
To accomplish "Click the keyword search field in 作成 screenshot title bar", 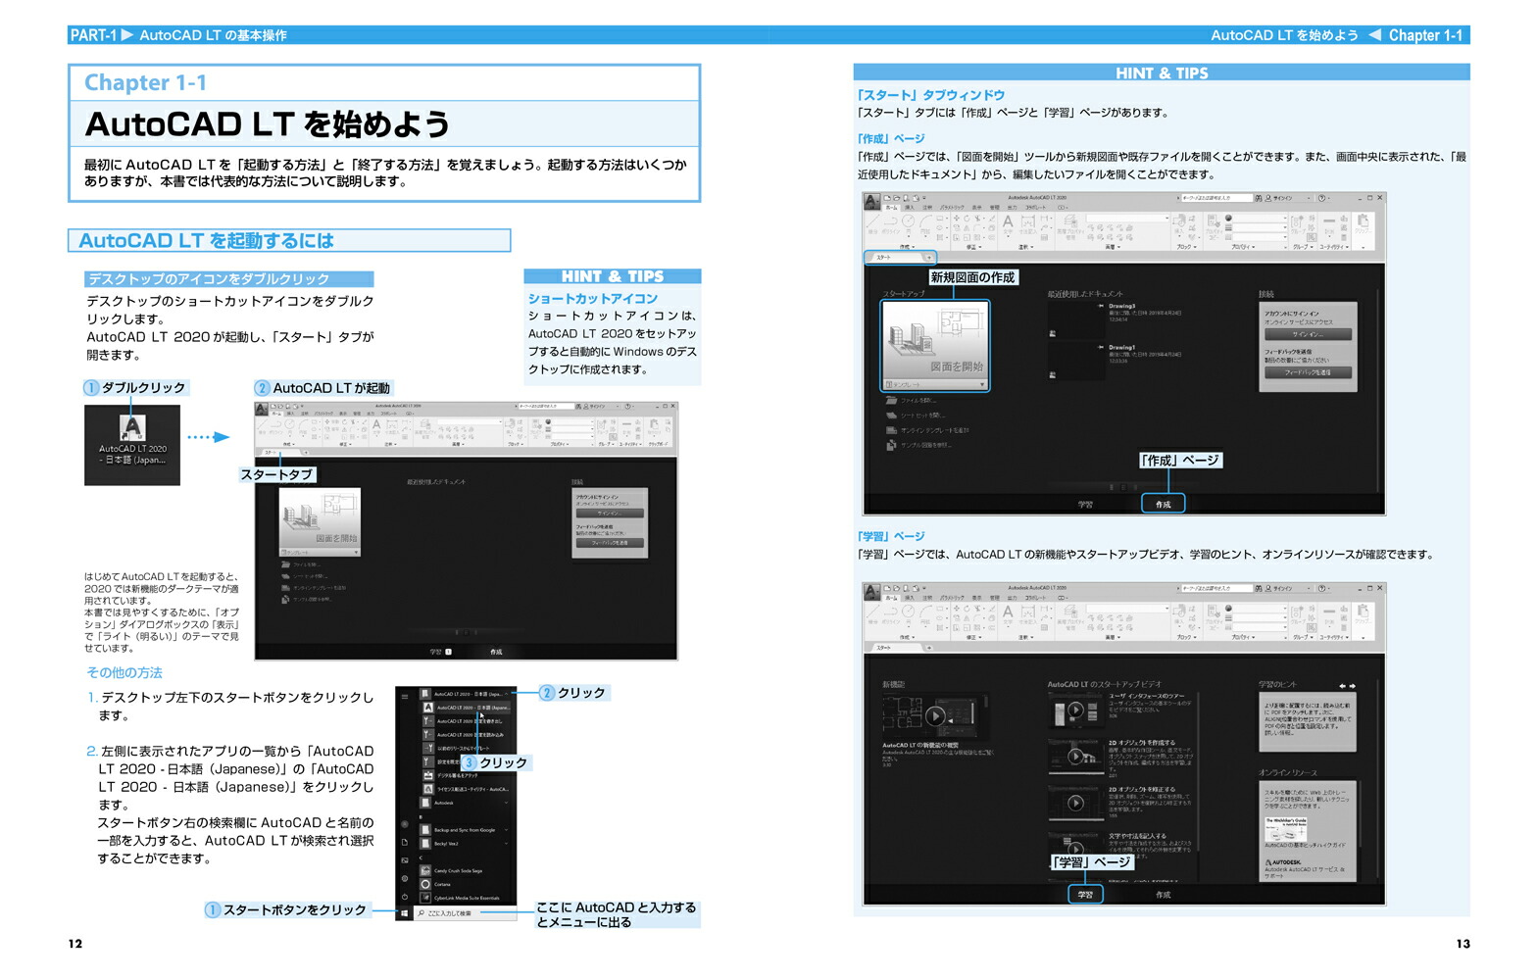I will [1216, 198].
